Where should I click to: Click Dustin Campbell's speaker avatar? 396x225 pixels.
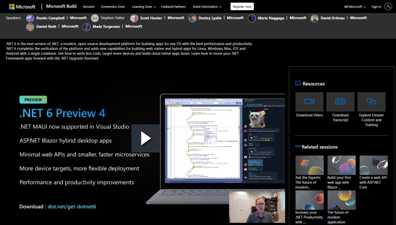click(x=30, y=18)
